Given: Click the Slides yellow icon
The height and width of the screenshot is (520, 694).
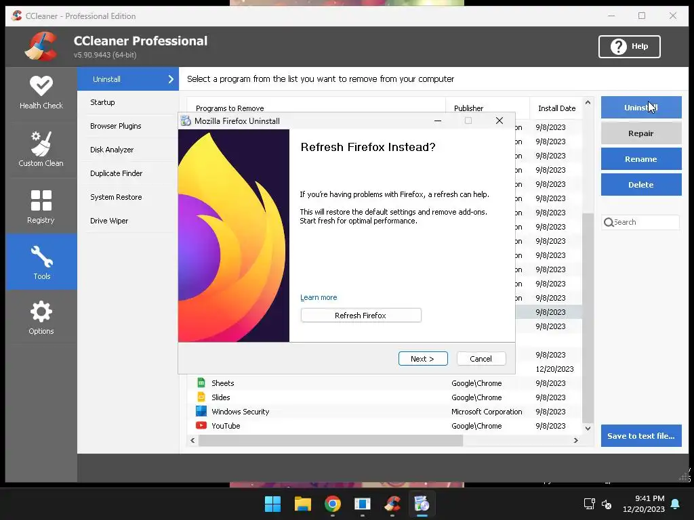Looking at the screenshot, I should [x=201, y=397].
